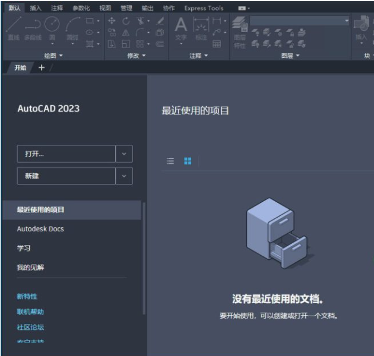Open dropdown arrow beside Fillet tool
The height and width of the screenshot is (356, 374).
click(148, 33)
